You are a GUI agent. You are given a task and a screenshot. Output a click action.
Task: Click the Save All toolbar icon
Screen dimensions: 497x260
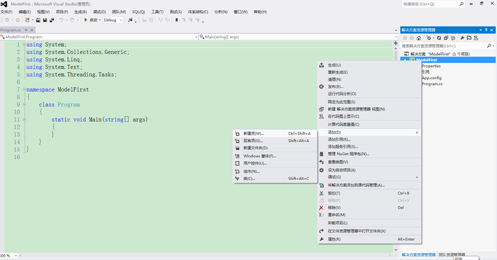(x=52, y=20)
